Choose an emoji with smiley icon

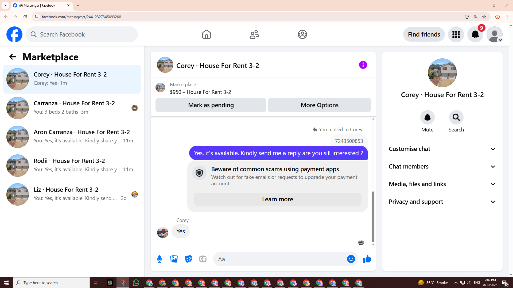click(351, 259)
